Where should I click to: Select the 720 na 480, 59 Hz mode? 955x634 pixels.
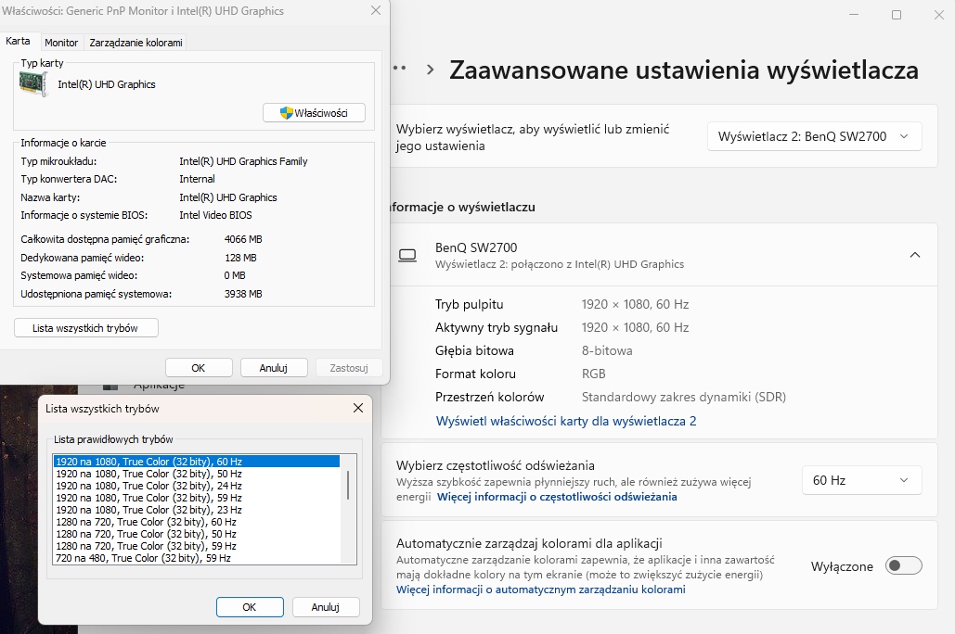point(143,558)
